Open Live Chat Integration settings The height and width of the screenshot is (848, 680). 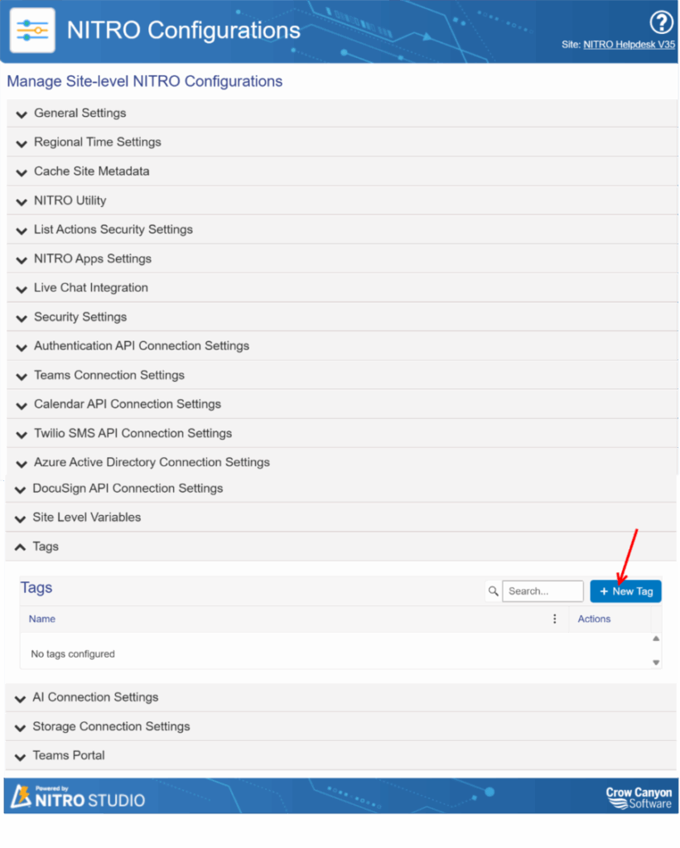pyautogui.click(x=90, y=288)
